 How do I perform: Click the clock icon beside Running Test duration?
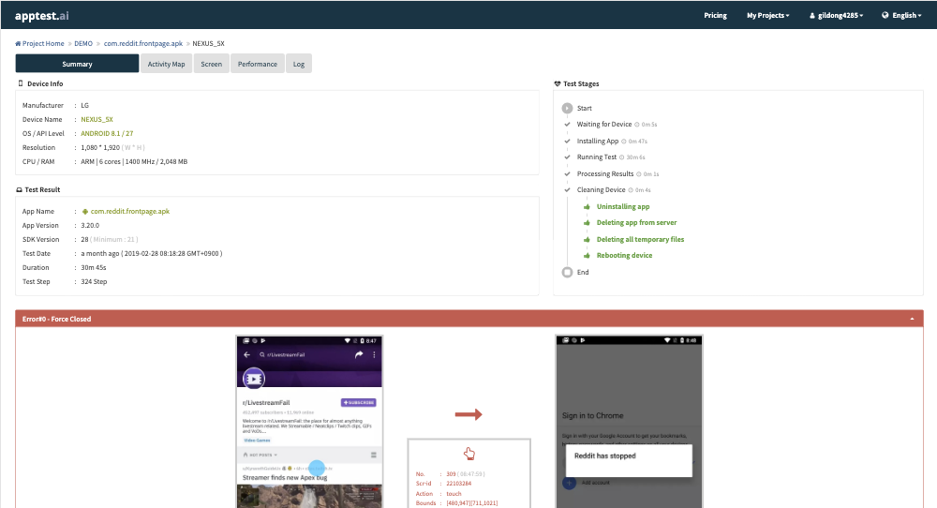click(622, 157)
